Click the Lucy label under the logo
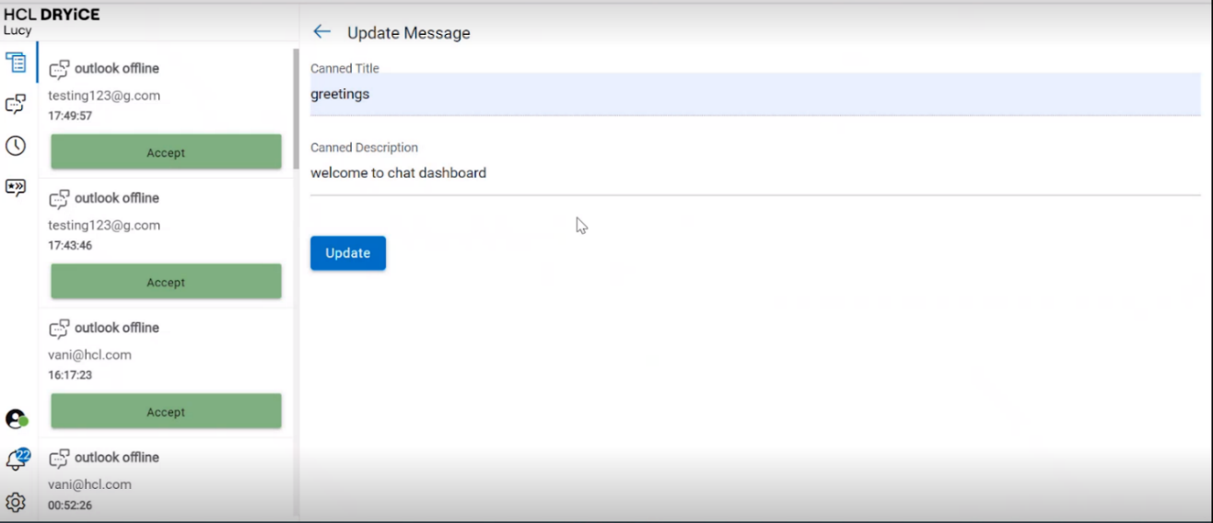The height and width of the screenshot is (523, 1213). click(17, 30)
